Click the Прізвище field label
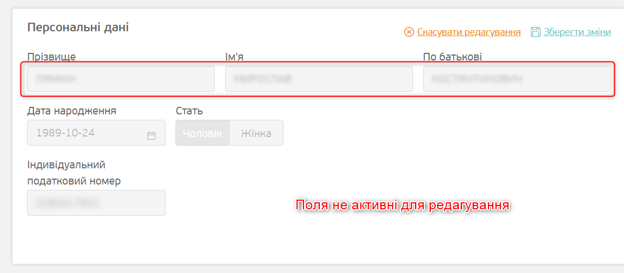This screenshot has width=624, height=273. (51, 57)
